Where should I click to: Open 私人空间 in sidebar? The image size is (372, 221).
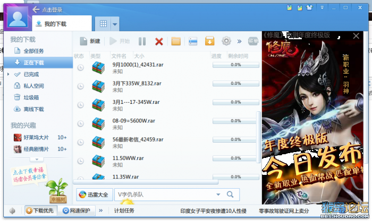(x=33, y=86)
